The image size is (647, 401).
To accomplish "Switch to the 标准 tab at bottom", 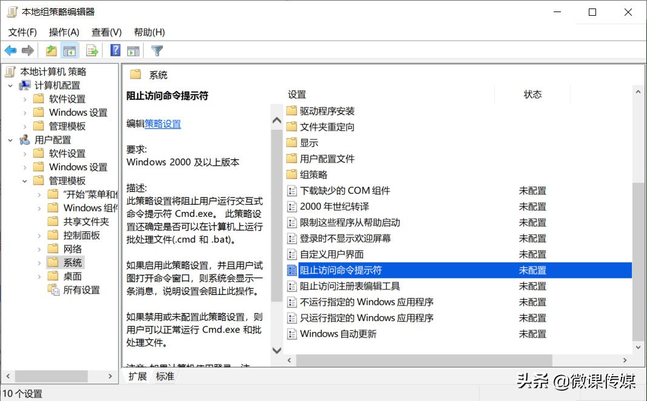I will point(164,376).
